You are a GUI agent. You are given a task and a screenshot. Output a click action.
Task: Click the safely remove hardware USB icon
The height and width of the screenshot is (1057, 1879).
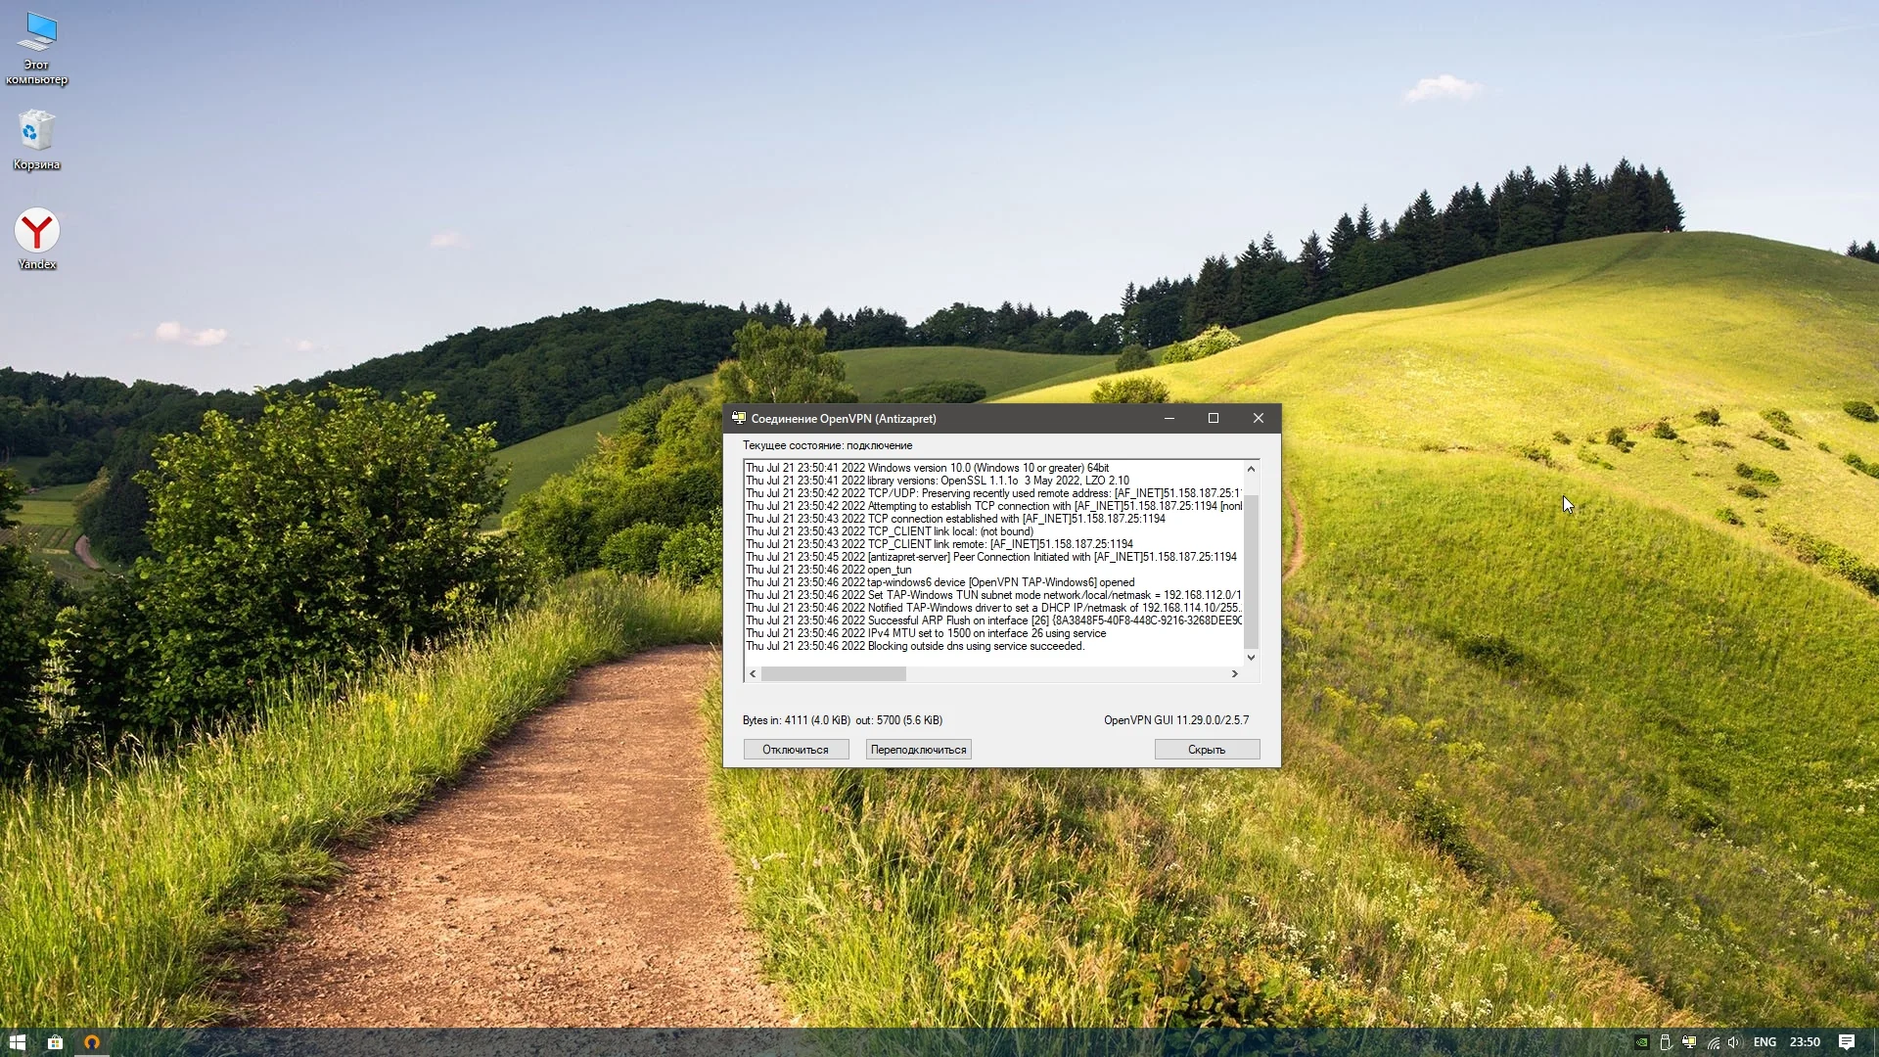point(1666,1042)
